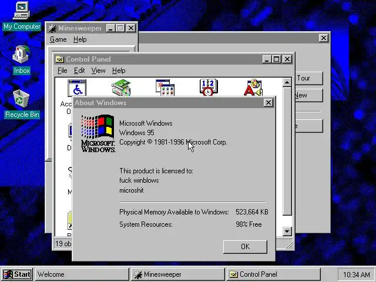This screenshot has width=376, height=282.
Task: Click 'This product is licensed to:' text
Action: pos(156,171)
